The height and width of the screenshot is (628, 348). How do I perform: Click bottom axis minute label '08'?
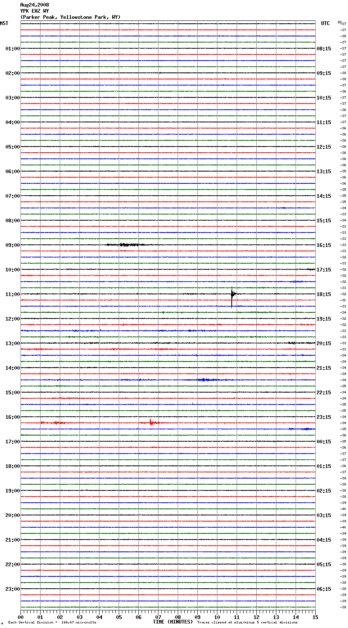(x=178, y=617)
